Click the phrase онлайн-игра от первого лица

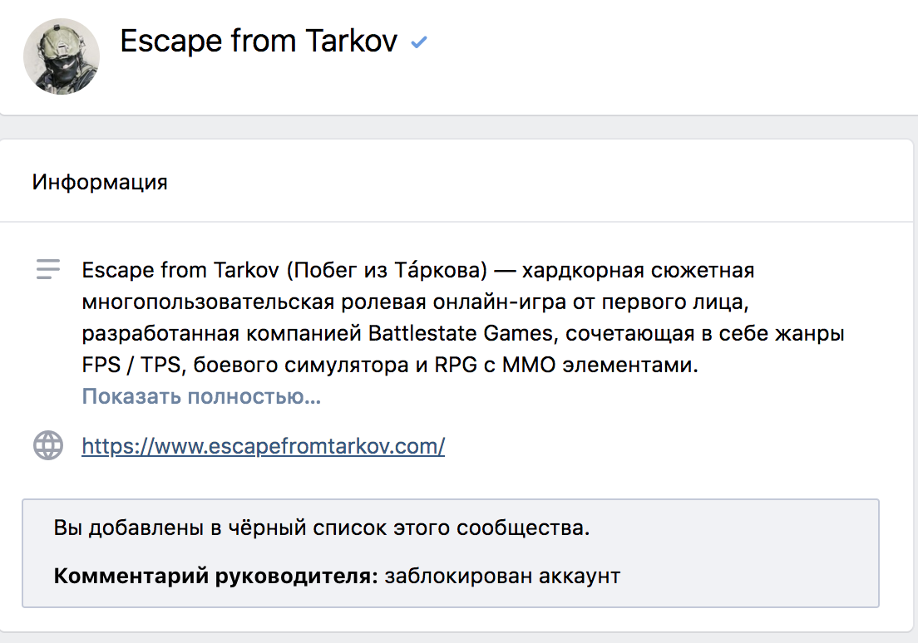point(589,302)
